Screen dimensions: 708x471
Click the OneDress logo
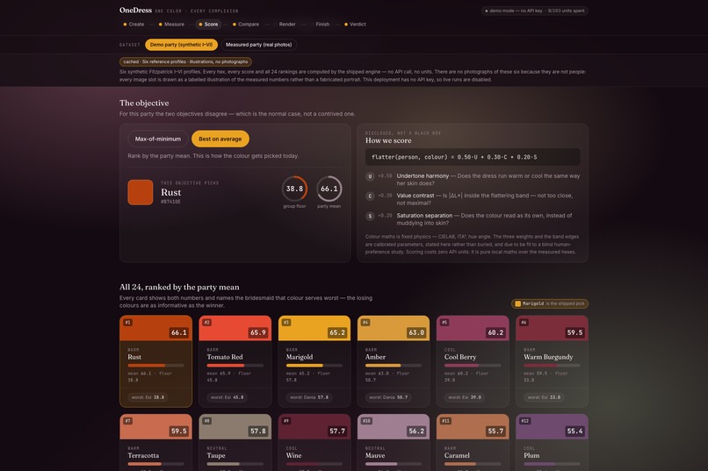[x=135, y=10]
